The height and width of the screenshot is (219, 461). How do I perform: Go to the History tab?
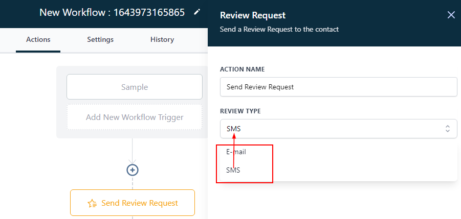[162, 40]
